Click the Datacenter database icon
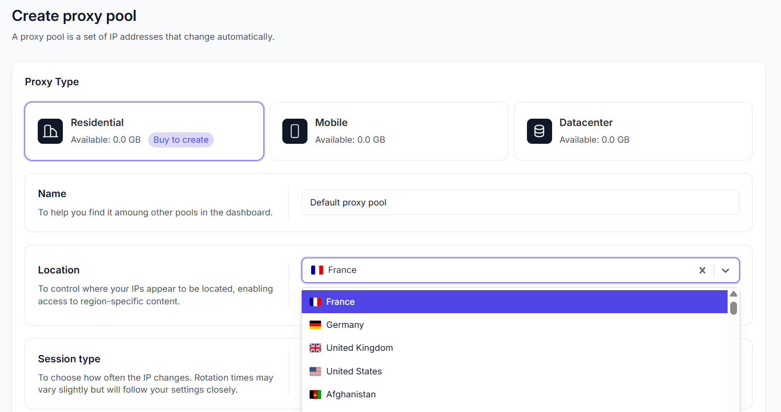781x412 pixels. pos(540,131)
